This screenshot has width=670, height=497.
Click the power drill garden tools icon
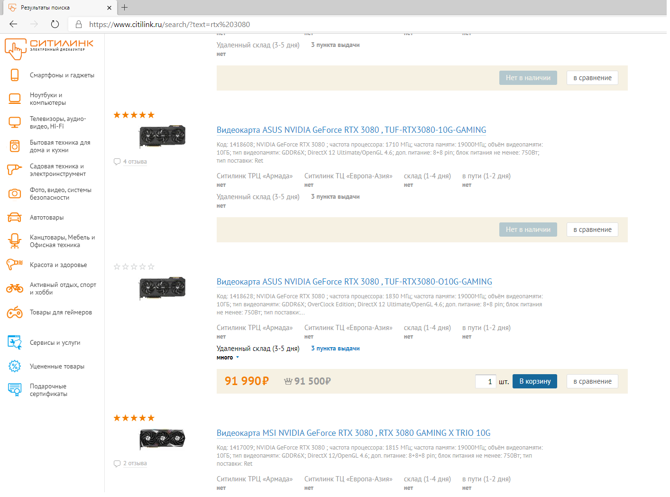coord(15,170)
